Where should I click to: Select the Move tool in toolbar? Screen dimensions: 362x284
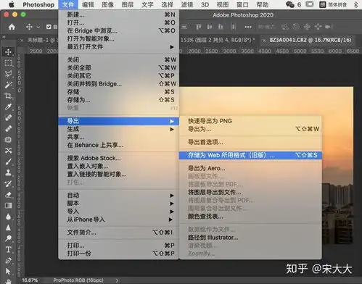click(8, 52)
